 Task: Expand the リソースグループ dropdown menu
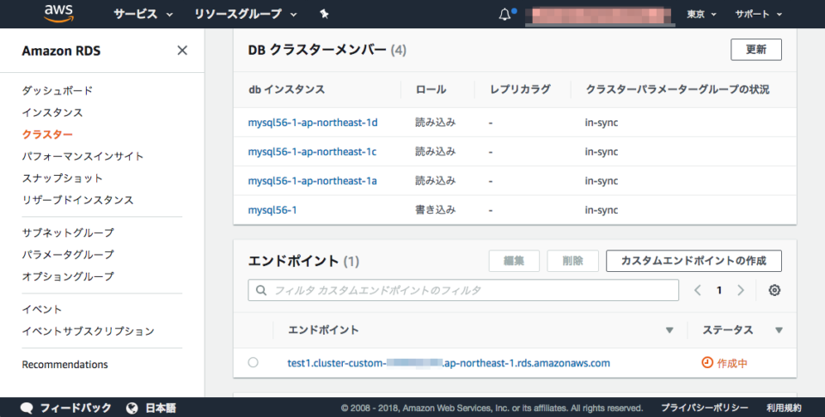point(246,15)
